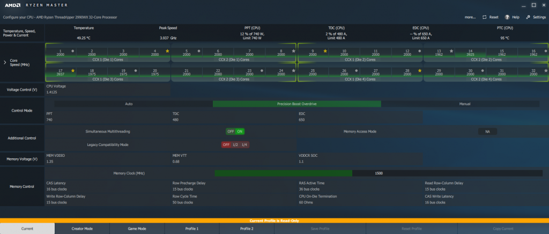This screenshot has height=234, width=549.
Task: Set Legacy Compatibility Mode to 1/2
Action: 235,145
